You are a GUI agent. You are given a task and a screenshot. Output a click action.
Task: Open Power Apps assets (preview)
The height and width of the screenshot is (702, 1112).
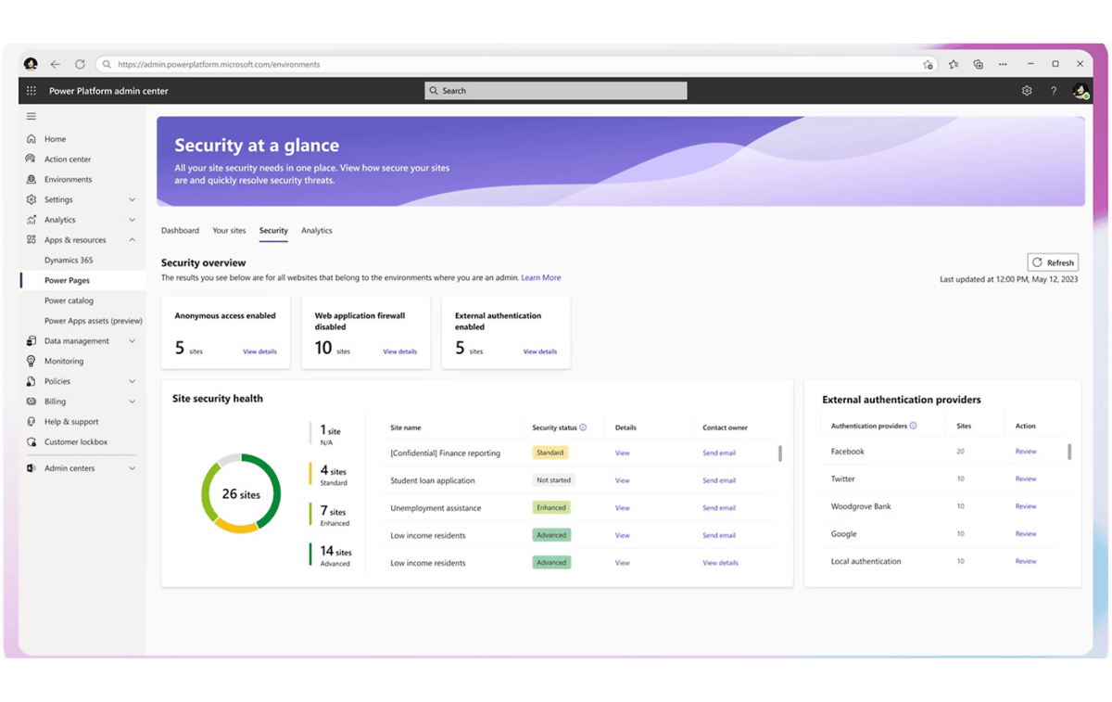94,321
